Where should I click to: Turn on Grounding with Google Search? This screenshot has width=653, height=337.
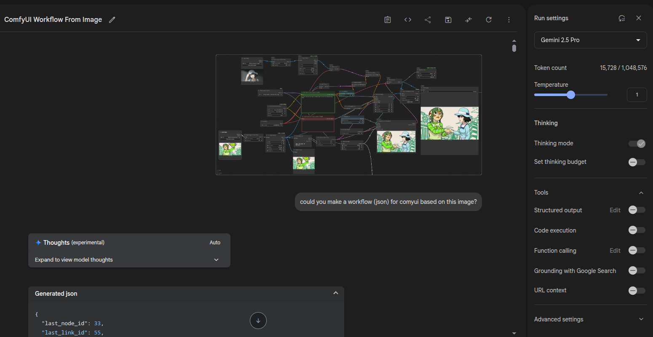(x=637, y=270)
